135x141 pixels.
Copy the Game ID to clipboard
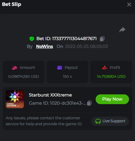click(x=89, y=103)
